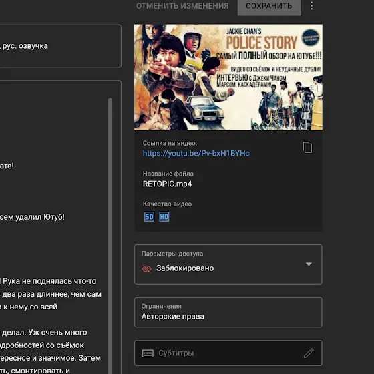Open the three-dot more options menu
Viewport: 374px width, 374px height.
(311, 6)
